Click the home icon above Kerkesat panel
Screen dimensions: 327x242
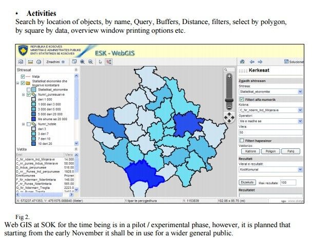(242, 61)
